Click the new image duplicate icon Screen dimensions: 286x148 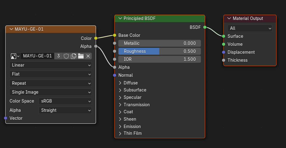tap(73, 56)
